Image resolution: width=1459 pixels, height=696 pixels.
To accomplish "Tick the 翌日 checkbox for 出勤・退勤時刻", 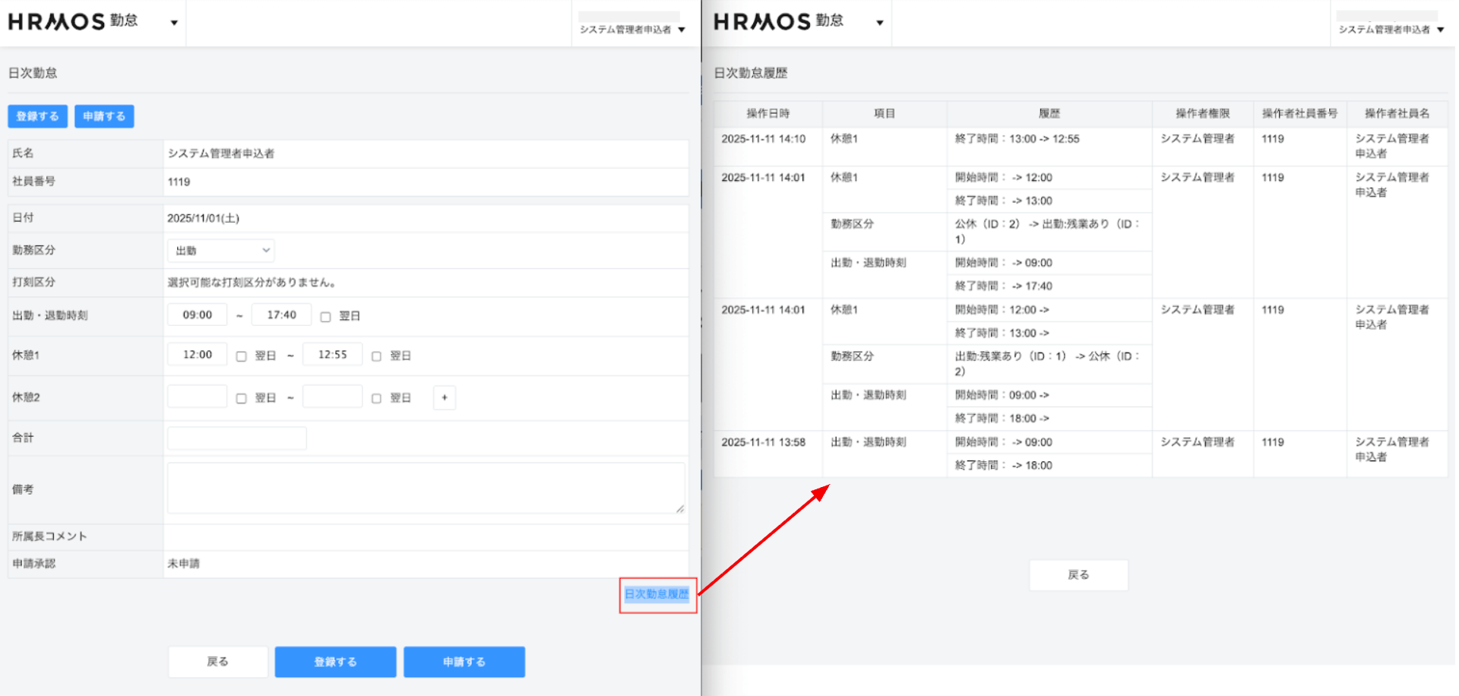I will [326, 317].
